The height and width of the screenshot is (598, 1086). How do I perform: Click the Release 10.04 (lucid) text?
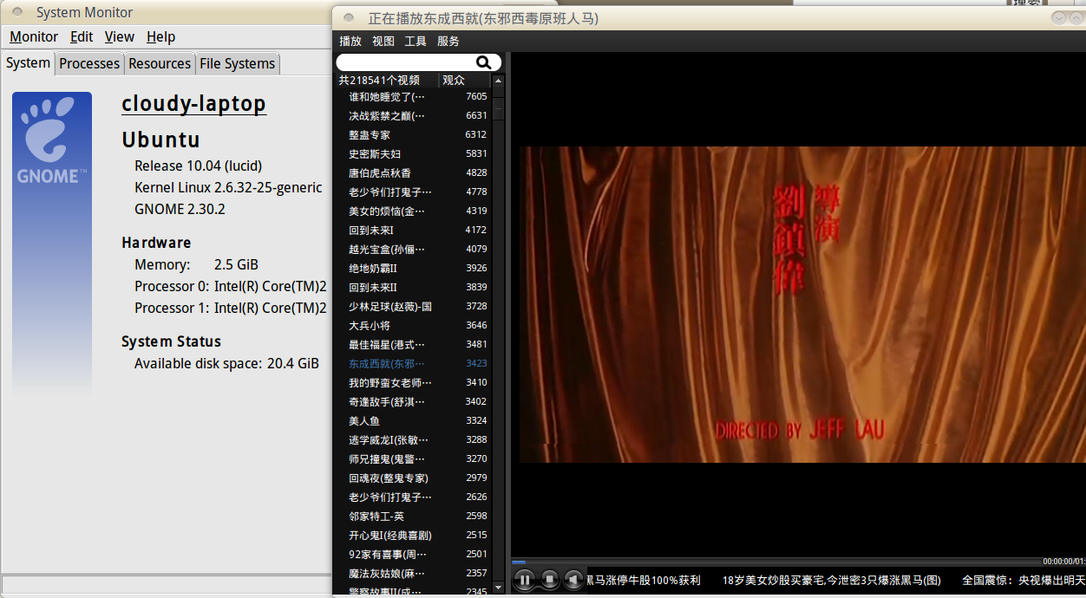pyautogui.click(x=198, y=166)
